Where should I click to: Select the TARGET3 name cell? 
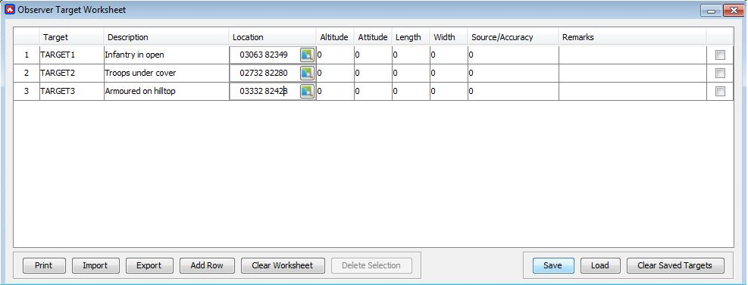(x=71, y=91)
